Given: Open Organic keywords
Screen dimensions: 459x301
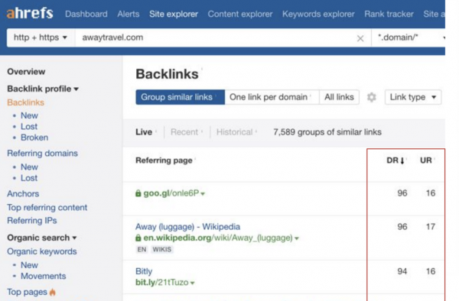Looking at the screenshot, I should click(42, 251).
